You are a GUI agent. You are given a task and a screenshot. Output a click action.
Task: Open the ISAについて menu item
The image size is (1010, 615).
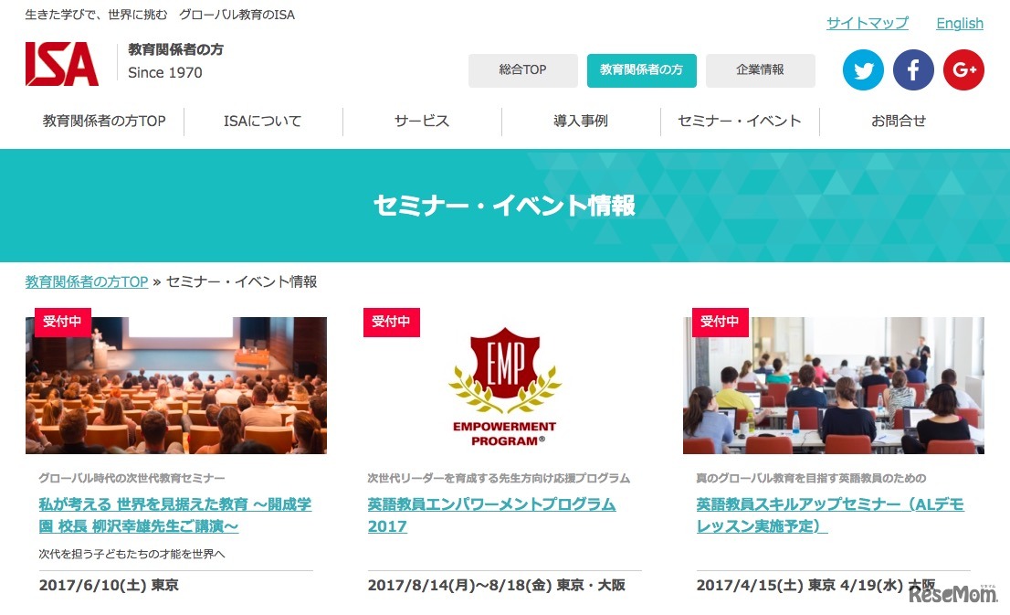coord(263,122)
